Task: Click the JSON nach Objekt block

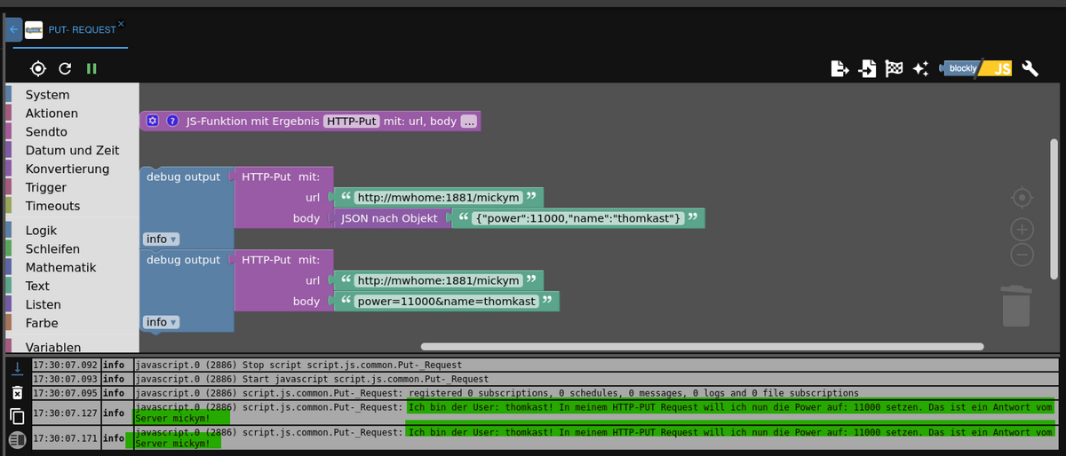Action: [x=391, y=218]
